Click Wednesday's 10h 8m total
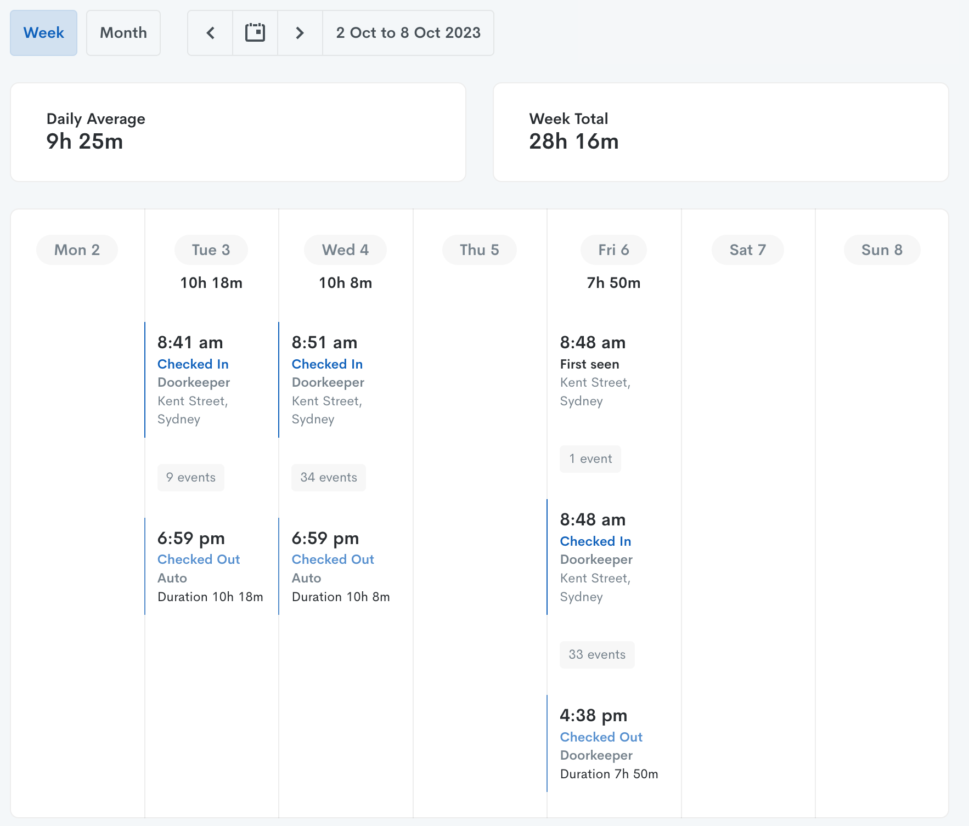Viewport: 969px width, 826px height. click(346, 283)
